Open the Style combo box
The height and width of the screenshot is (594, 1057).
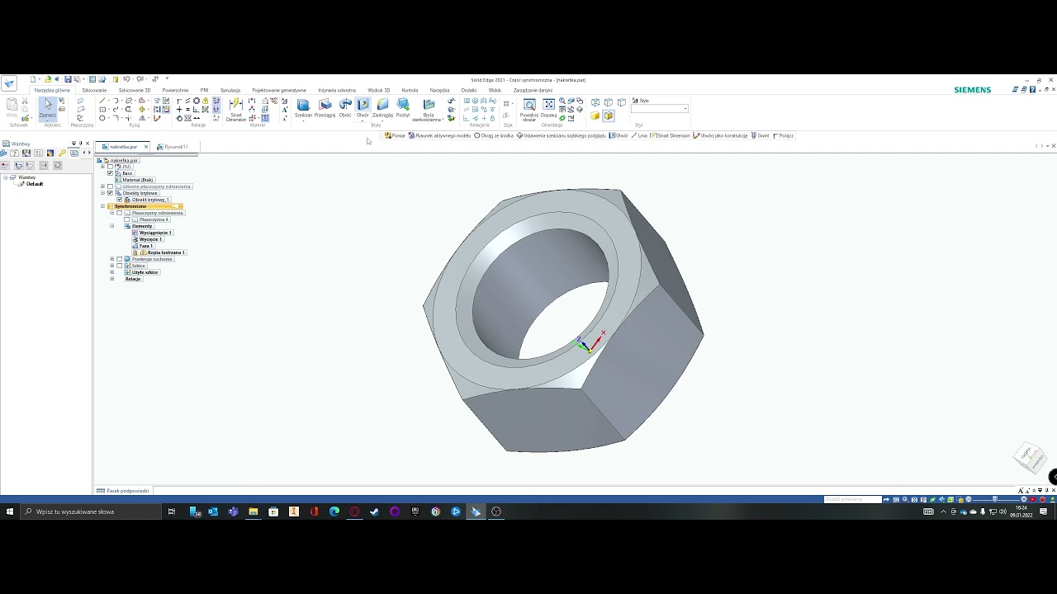660,109
